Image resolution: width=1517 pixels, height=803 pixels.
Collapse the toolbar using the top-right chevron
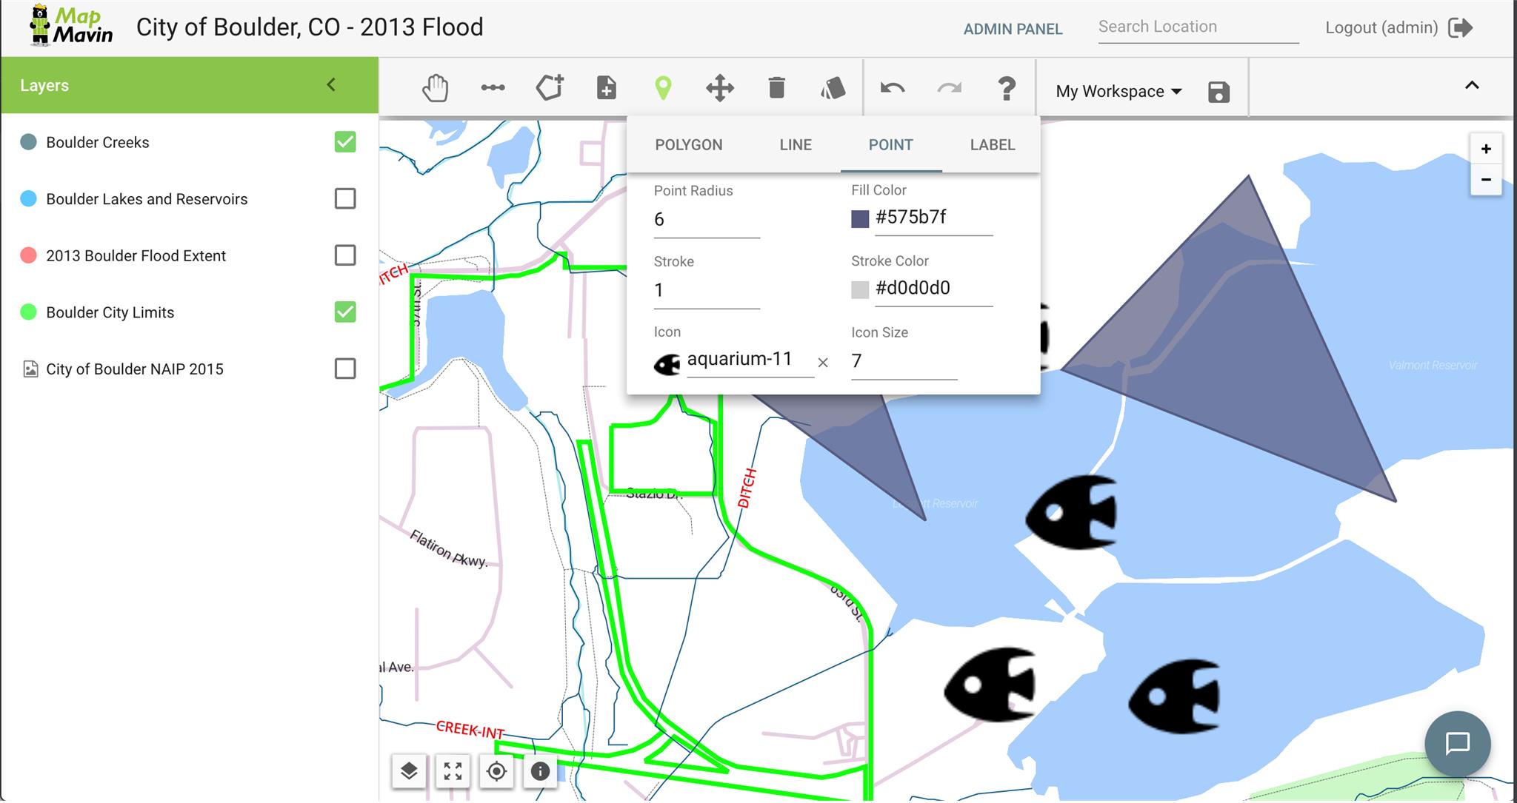pos(1473,85)
